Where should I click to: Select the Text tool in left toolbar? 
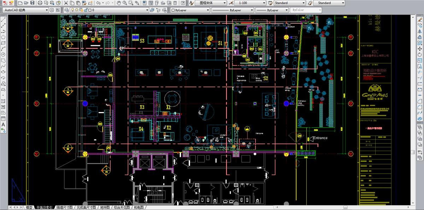(x=3, y=124)
